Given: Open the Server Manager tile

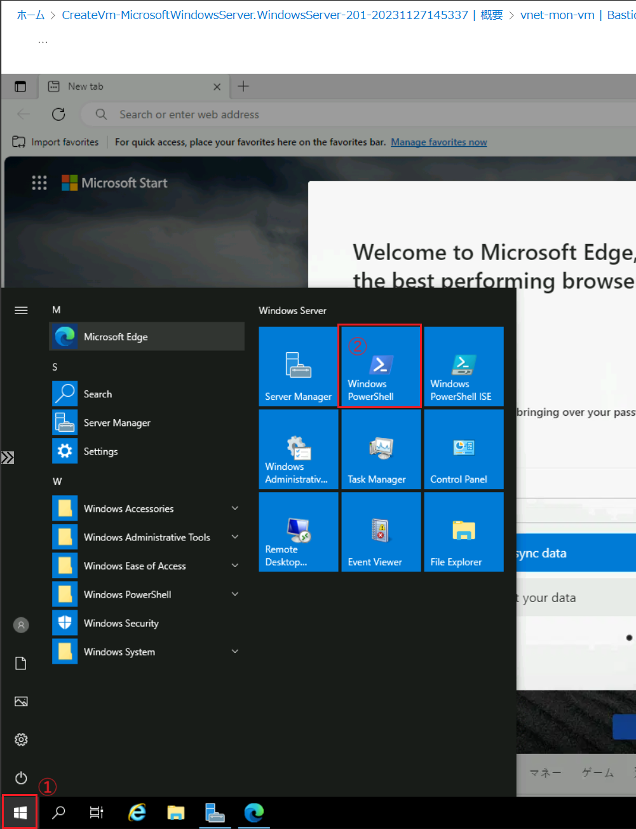Looking at the screenshot, I should (299, 367).
